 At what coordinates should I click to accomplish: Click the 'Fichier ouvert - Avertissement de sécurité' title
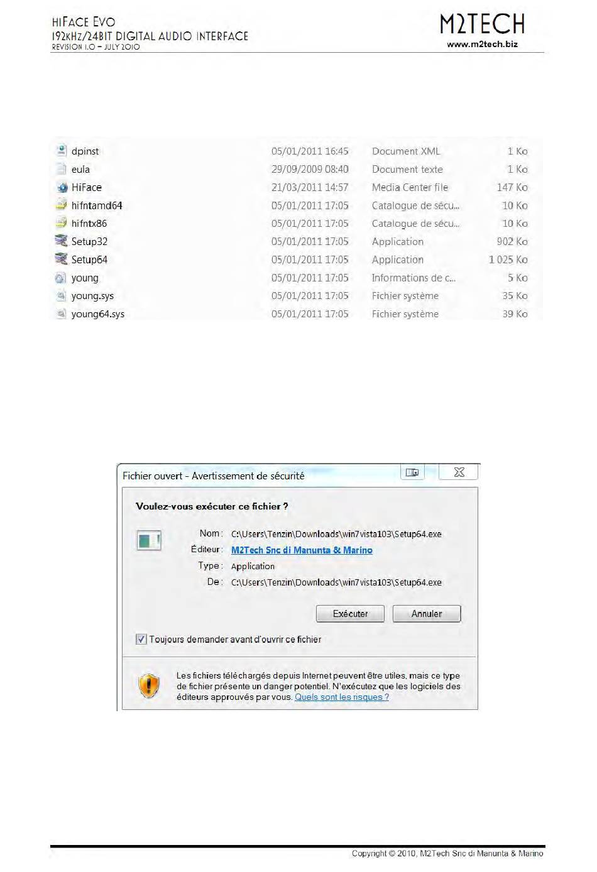[x=213, y=476]
